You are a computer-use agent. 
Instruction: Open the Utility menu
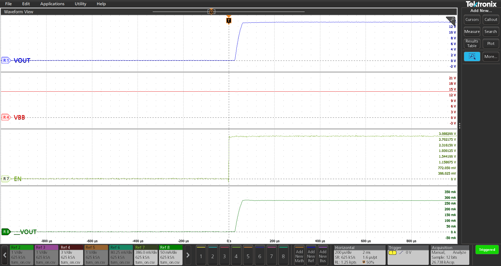pyautogui.click(x=80, y=4)
